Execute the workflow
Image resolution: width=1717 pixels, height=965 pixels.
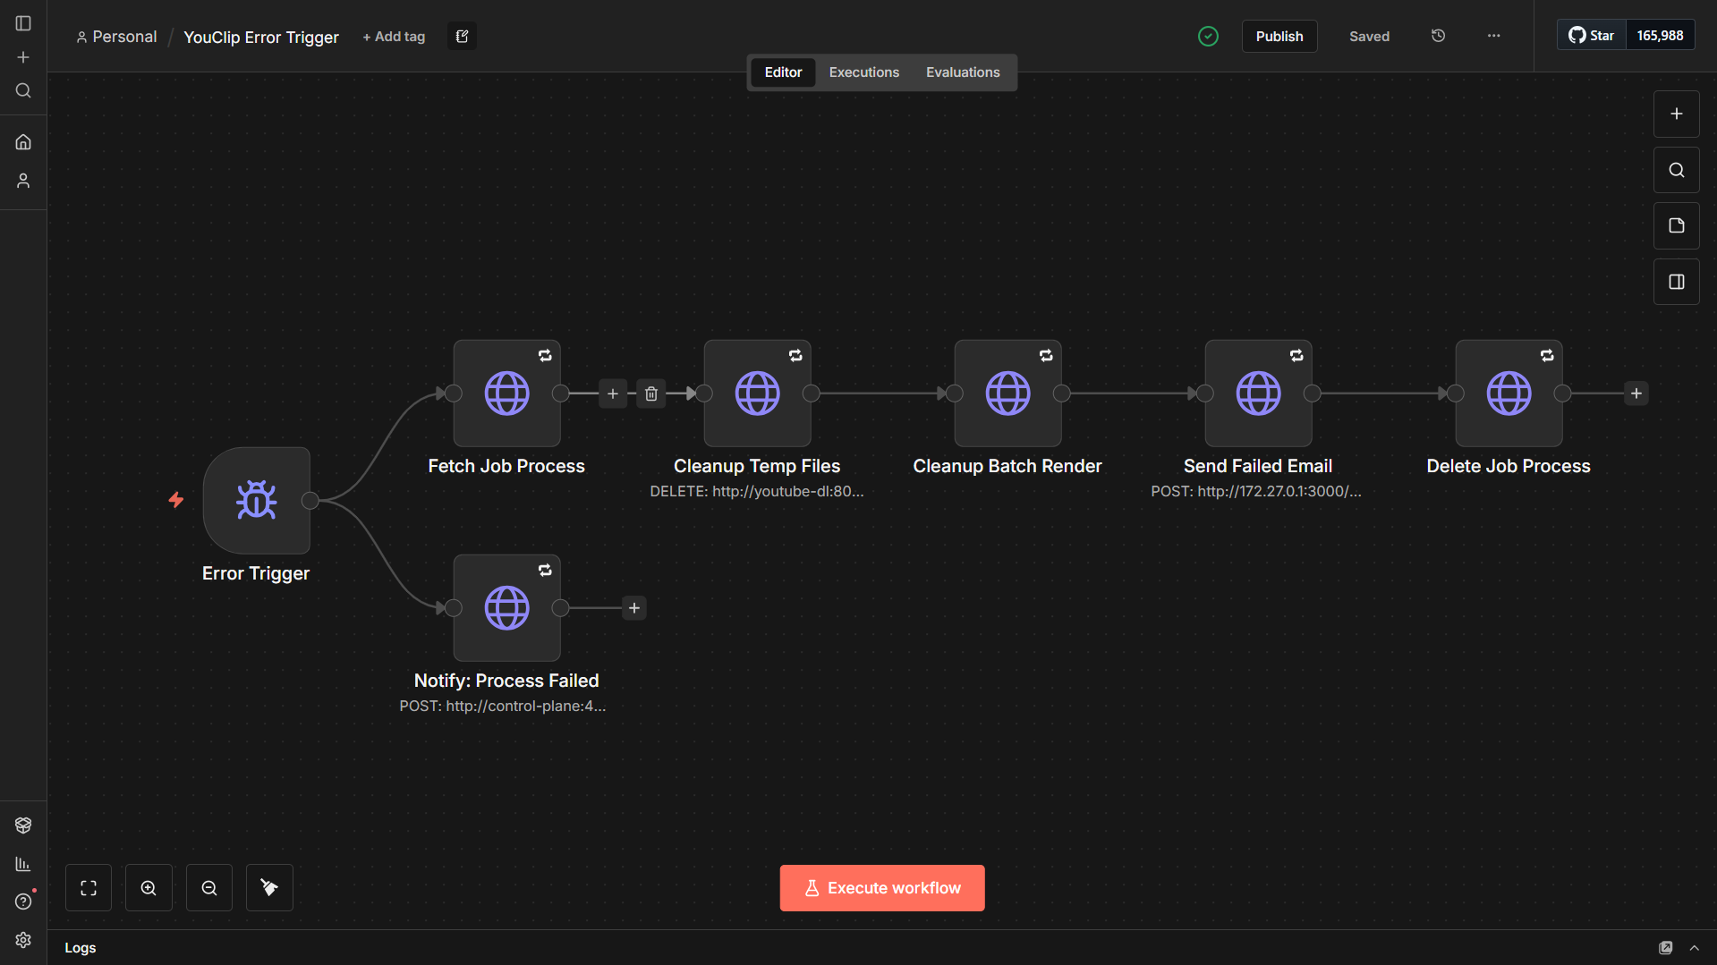(881, 887)
